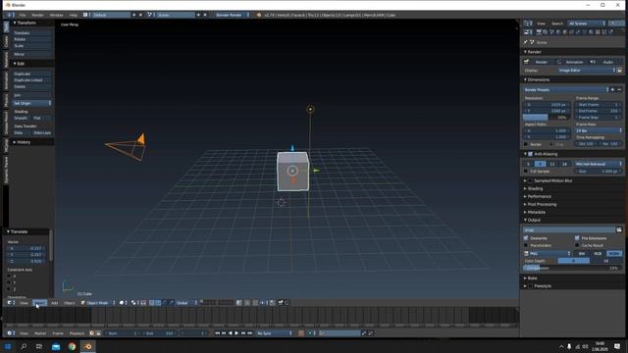Toggle the Anti-Aliasing panel checkbox
Image resolution: width=628 pixels, height=353 pixels.
coord(531,154)
